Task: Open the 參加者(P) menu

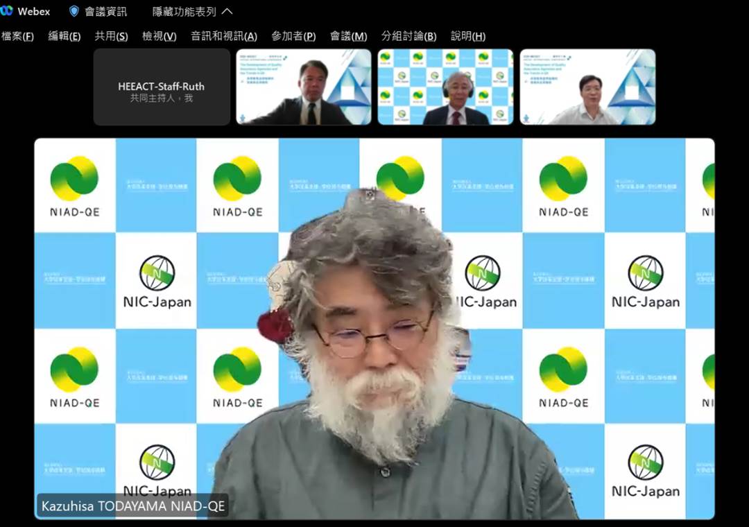Action: [x=293, y=36]
